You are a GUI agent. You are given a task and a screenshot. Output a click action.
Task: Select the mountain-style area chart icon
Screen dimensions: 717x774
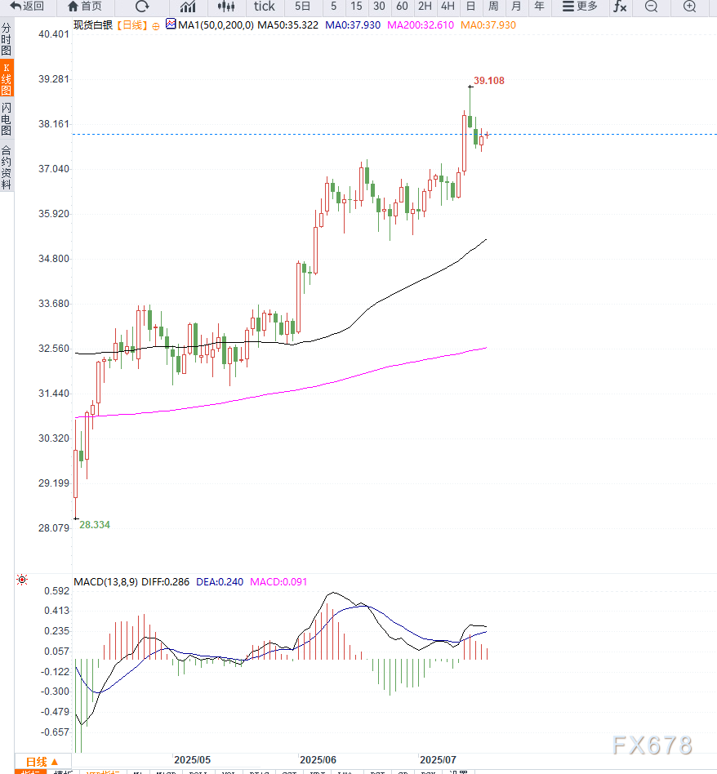tap(188, 7)
